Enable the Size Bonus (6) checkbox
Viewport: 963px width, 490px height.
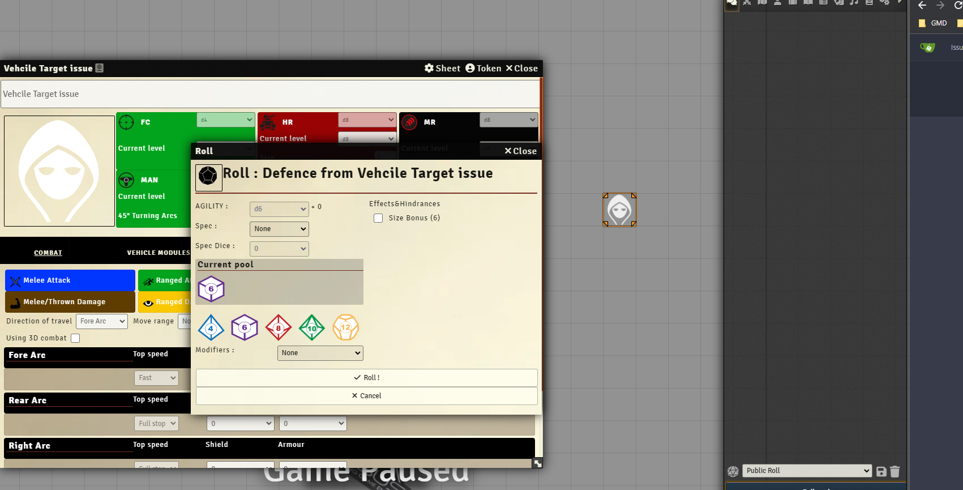[x=378, y=218]
